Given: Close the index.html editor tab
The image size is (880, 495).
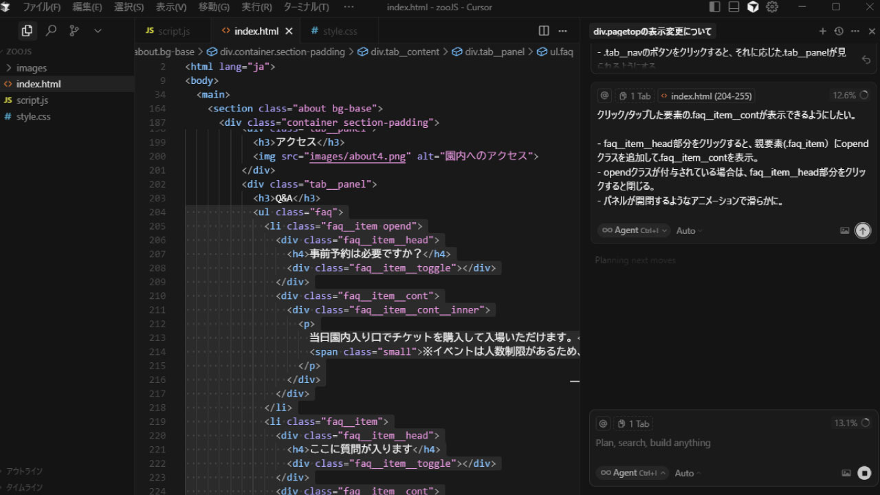Looking at the screenshot, I should [289, 31].
